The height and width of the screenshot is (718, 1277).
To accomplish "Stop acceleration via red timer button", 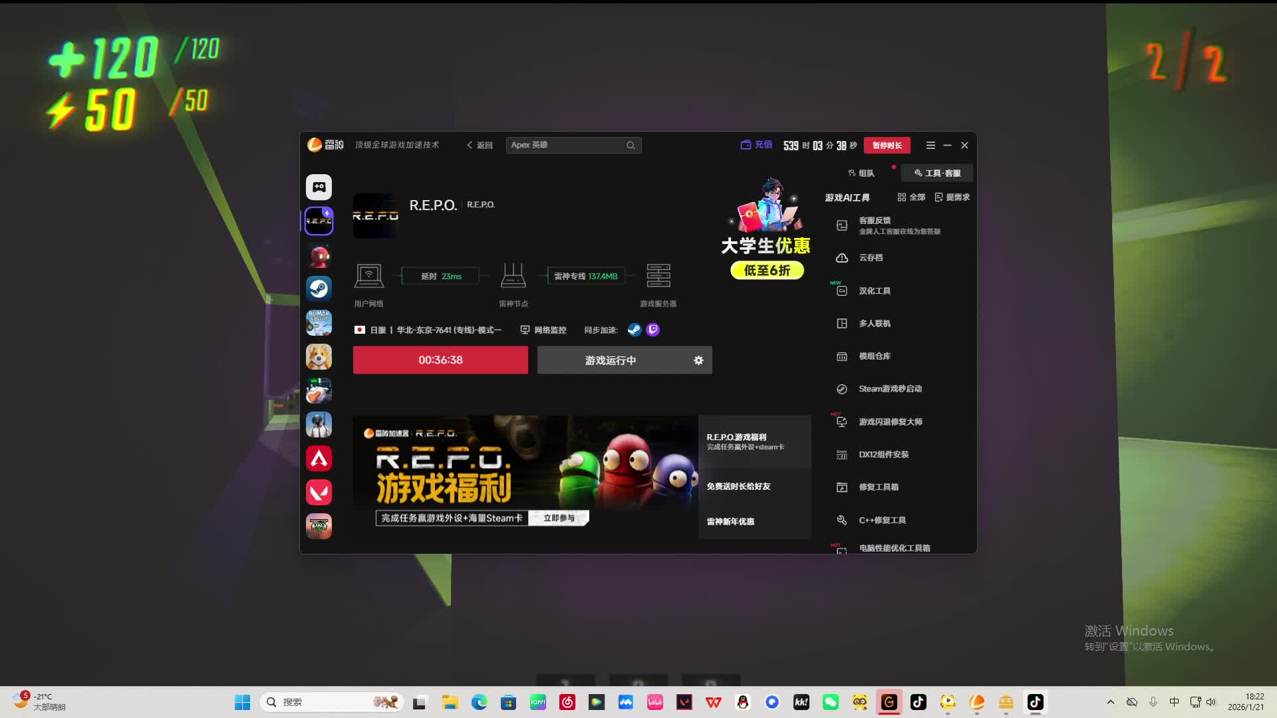I will point(440,360).
